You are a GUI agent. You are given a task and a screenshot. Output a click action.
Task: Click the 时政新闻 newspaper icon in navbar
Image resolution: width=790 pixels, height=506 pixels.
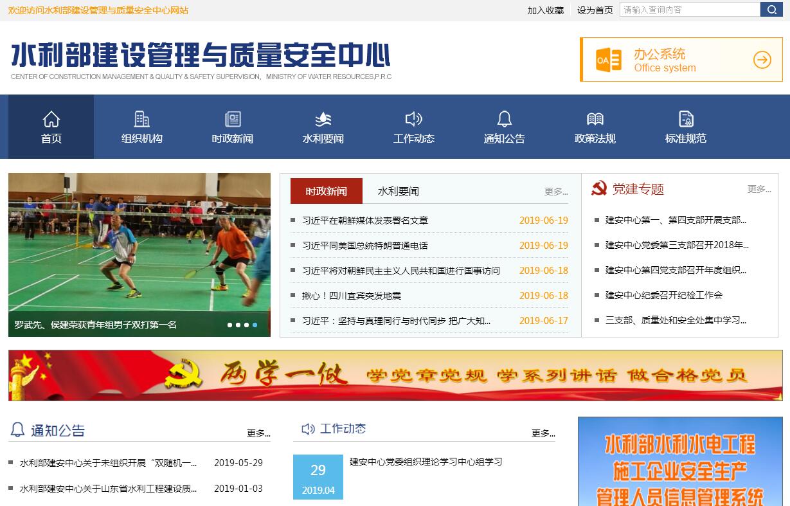(233, 119)
